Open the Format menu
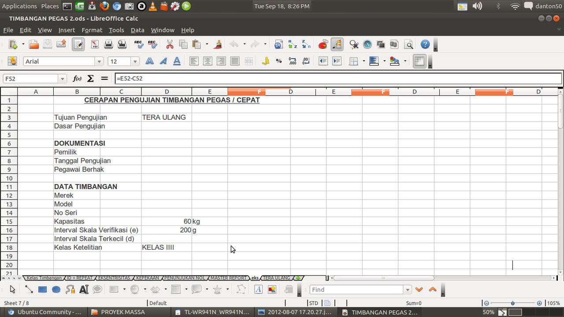 point(92,30)
